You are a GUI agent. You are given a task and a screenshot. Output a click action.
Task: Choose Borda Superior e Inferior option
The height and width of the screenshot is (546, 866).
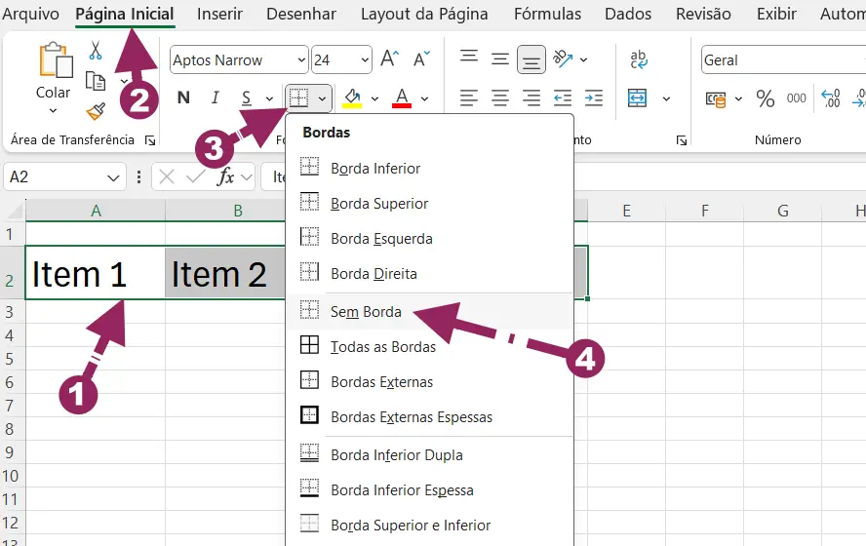click(430, 525)
